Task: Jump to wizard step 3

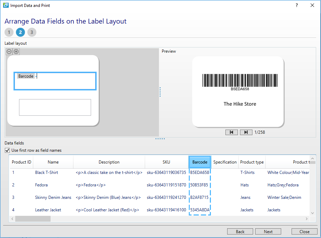Action: coord(32,32)
